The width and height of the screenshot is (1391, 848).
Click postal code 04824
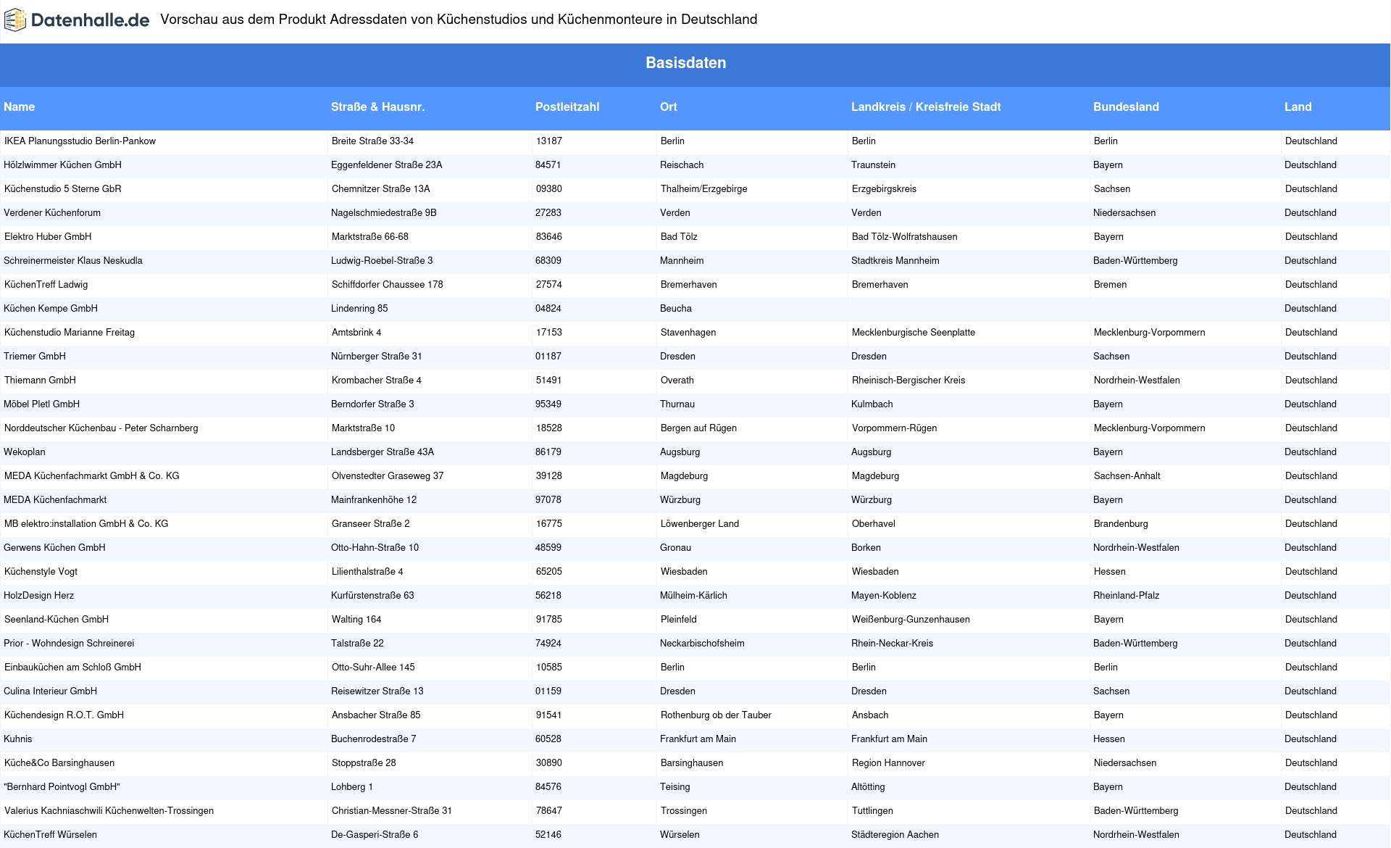548,309
